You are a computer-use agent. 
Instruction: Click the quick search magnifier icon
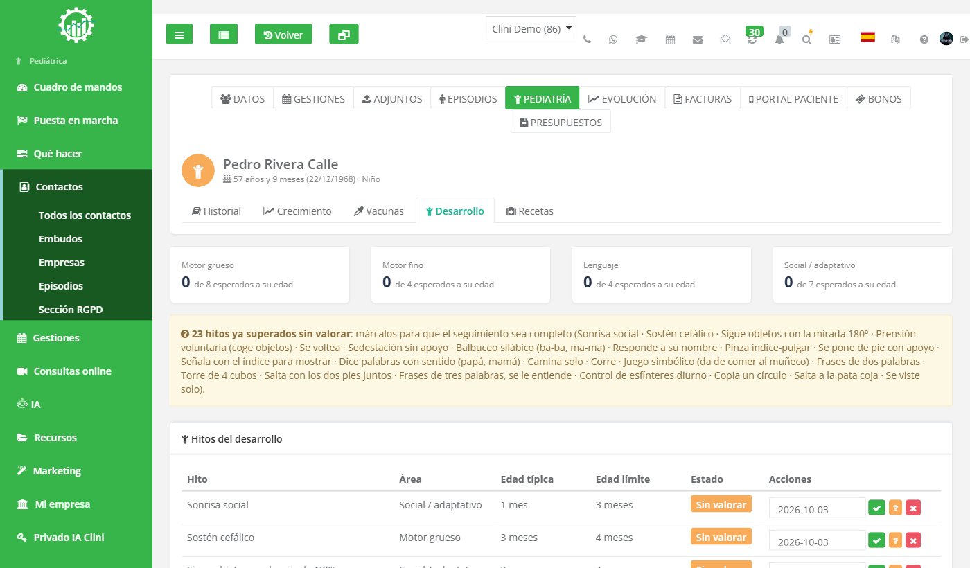click(806, 39)
